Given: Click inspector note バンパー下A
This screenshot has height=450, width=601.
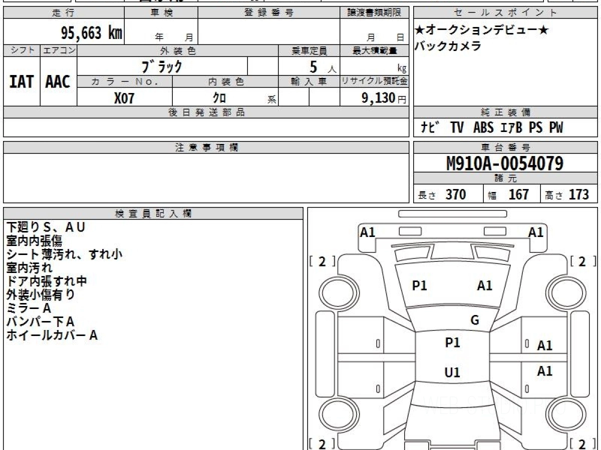Looking at the screenshot, I should click(40, 321).
